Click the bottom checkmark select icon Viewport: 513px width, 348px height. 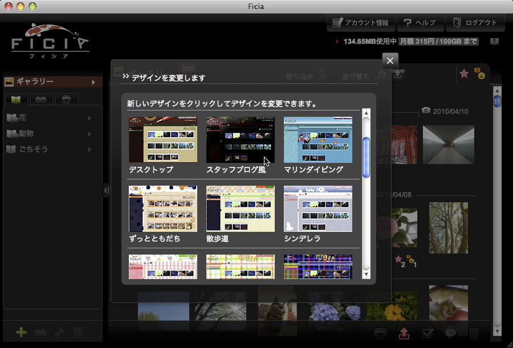pos(427,333)
